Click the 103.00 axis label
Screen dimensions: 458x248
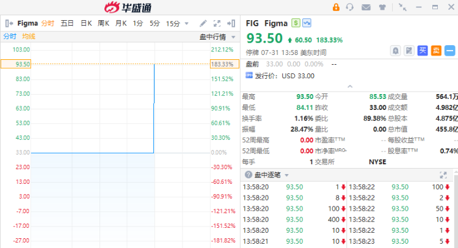(x=21, y=49)
